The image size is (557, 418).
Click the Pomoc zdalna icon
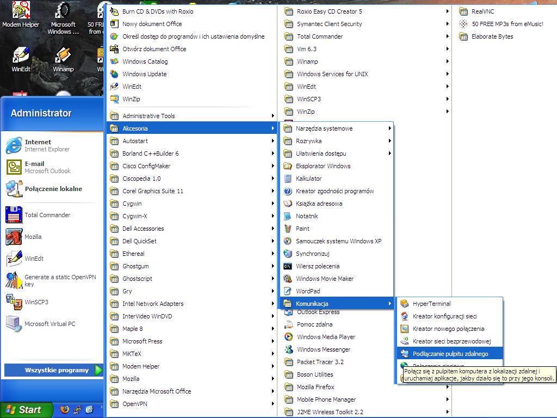[289, 324]
